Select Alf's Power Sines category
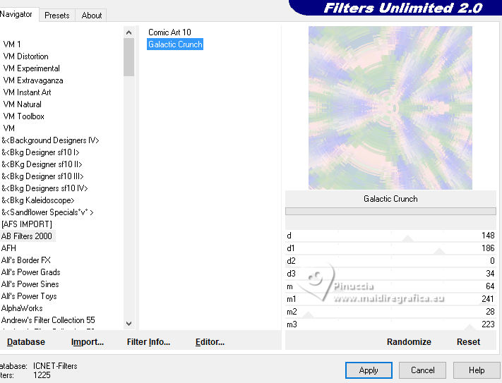Image resolution: width=502 pixels, height=383 pixels. tap(30, 284)
